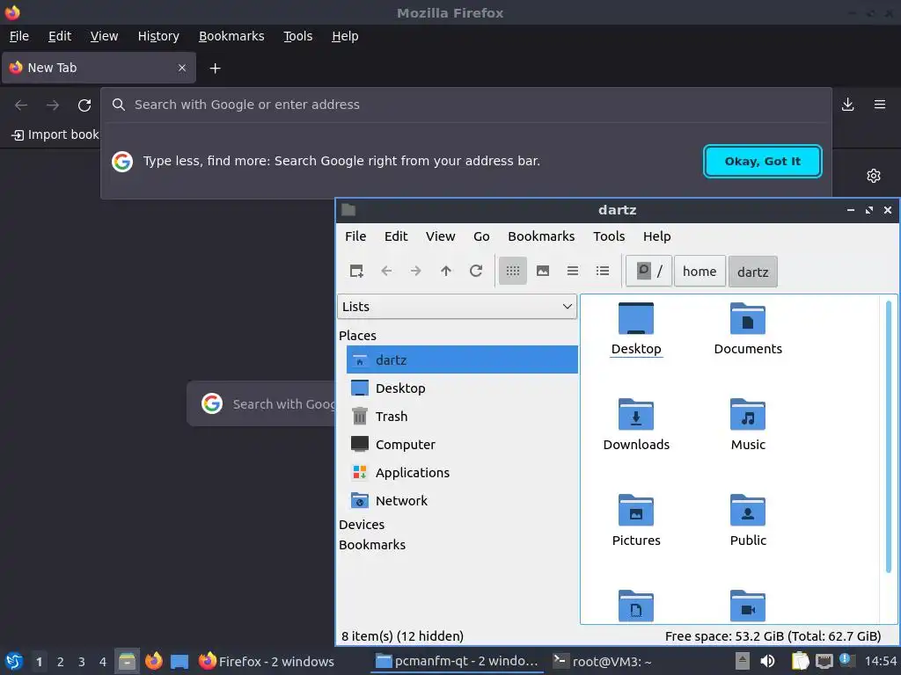Open Computer in Places sidebar
Screen dimensions: 901x675
(462, 444)
